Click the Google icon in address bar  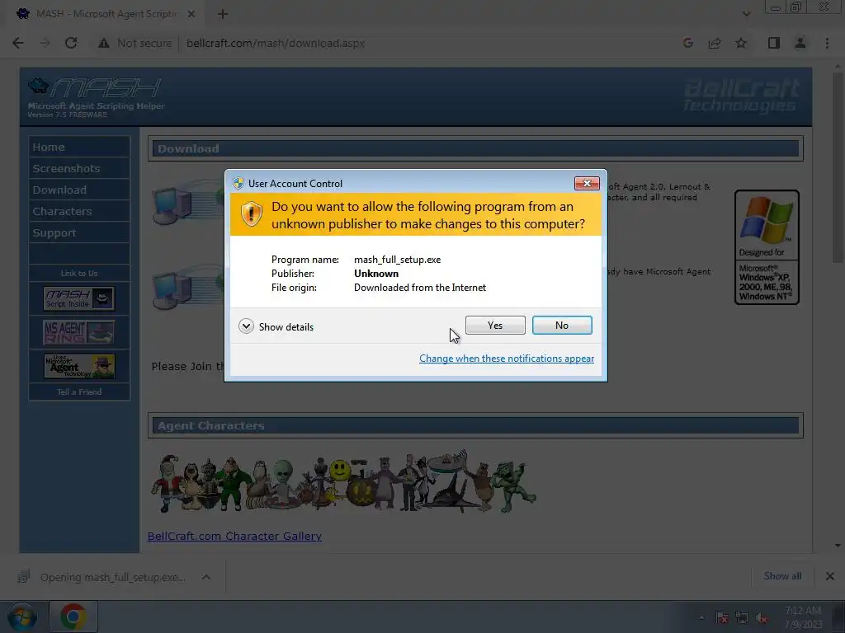coord(687,43)
